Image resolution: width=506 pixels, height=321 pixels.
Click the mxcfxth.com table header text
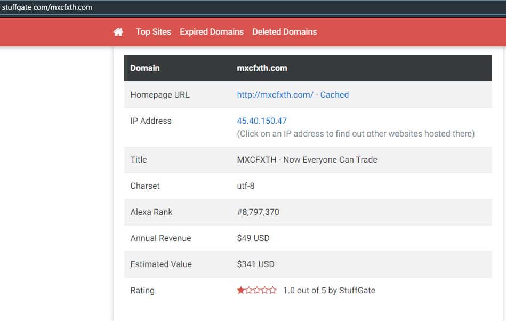tap(262, 68)
